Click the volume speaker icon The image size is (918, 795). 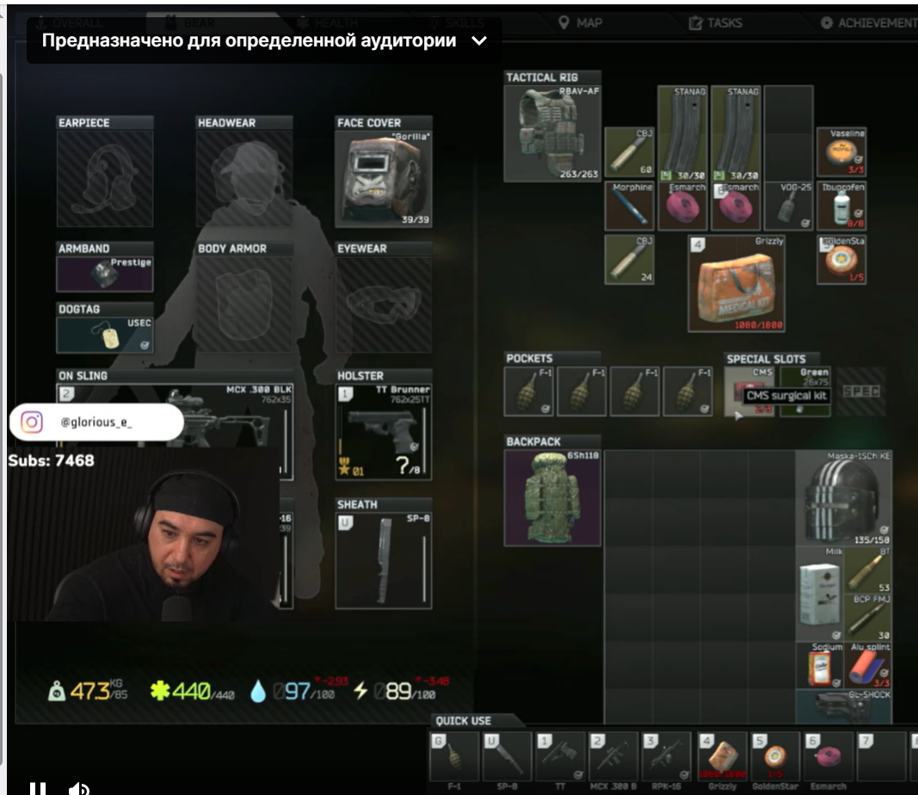pos(78,789)
